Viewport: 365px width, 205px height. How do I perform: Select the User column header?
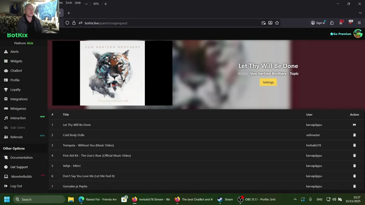[309, 114]
